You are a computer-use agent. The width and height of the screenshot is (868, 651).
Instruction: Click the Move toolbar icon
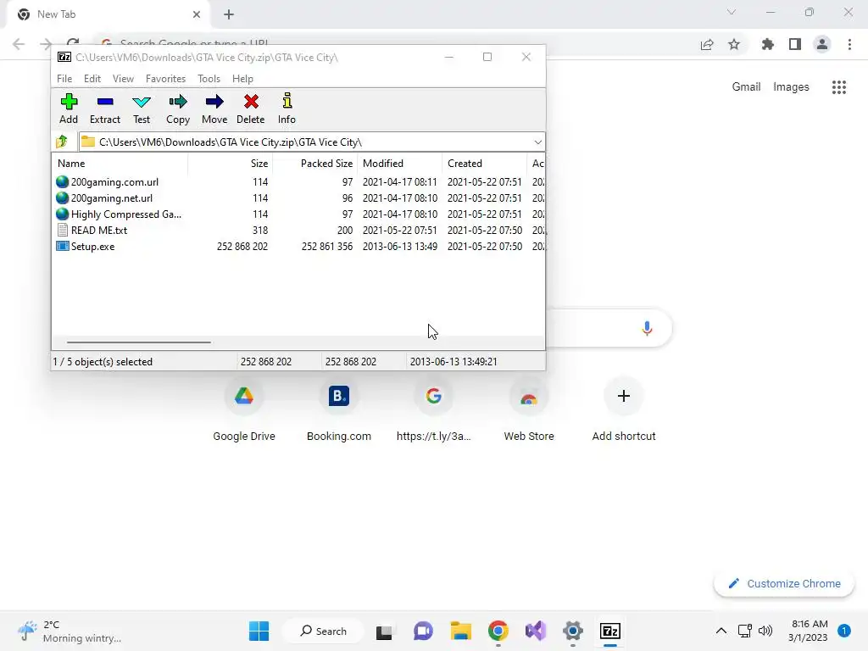click(x=214, y=108)
